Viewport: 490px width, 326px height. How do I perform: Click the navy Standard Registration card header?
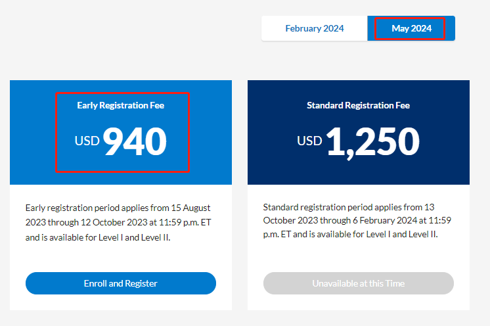(359, 132)
